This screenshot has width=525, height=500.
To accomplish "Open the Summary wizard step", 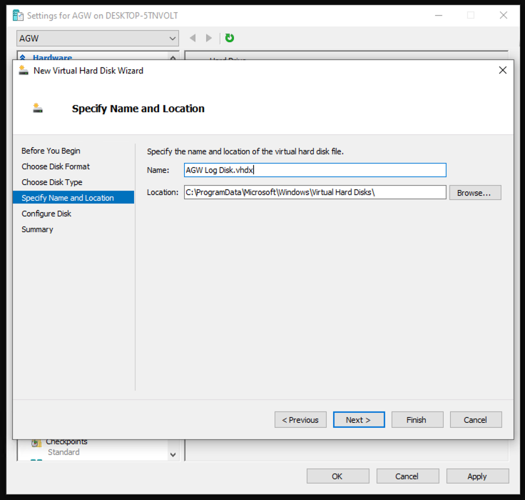I will click(37, 229).
